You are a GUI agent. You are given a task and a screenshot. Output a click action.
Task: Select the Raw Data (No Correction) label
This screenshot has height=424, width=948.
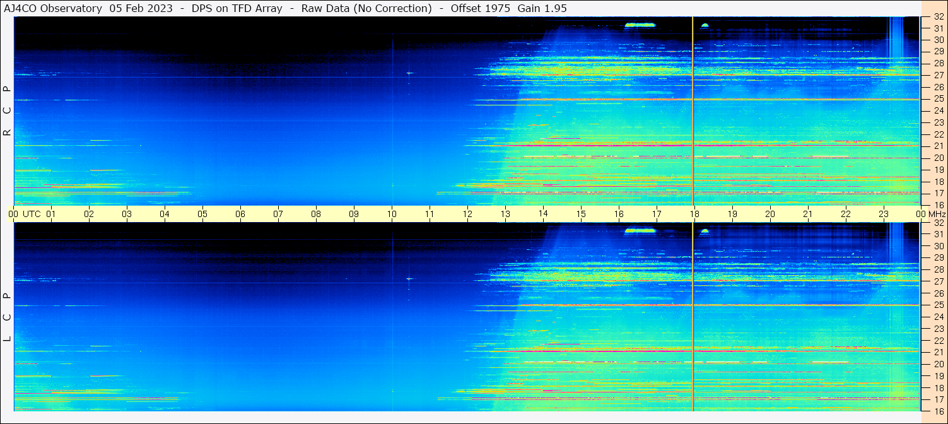coord(366,8)
